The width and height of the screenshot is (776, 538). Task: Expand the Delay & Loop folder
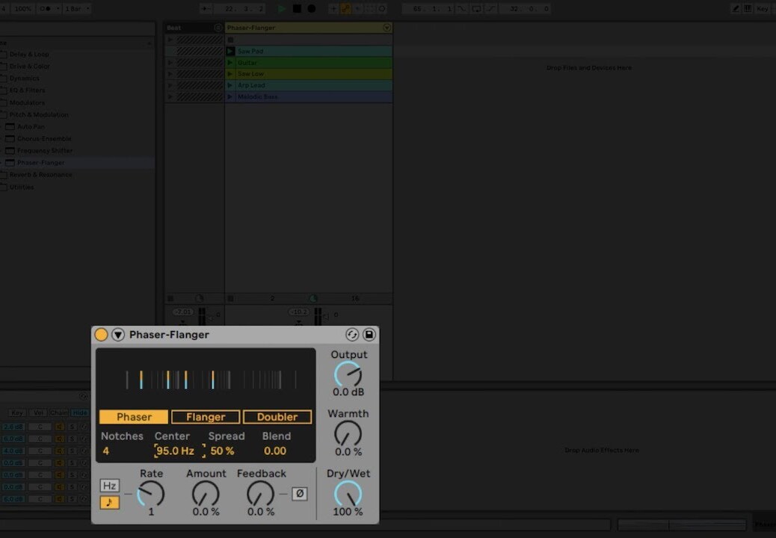4,54
